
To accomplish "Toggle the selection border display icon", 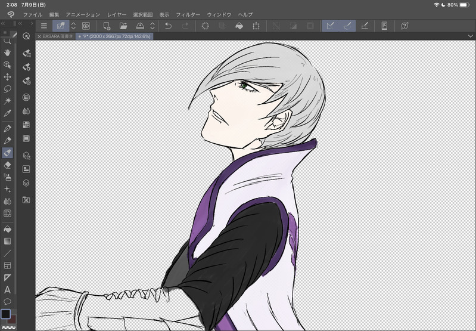I will [310, 26].
